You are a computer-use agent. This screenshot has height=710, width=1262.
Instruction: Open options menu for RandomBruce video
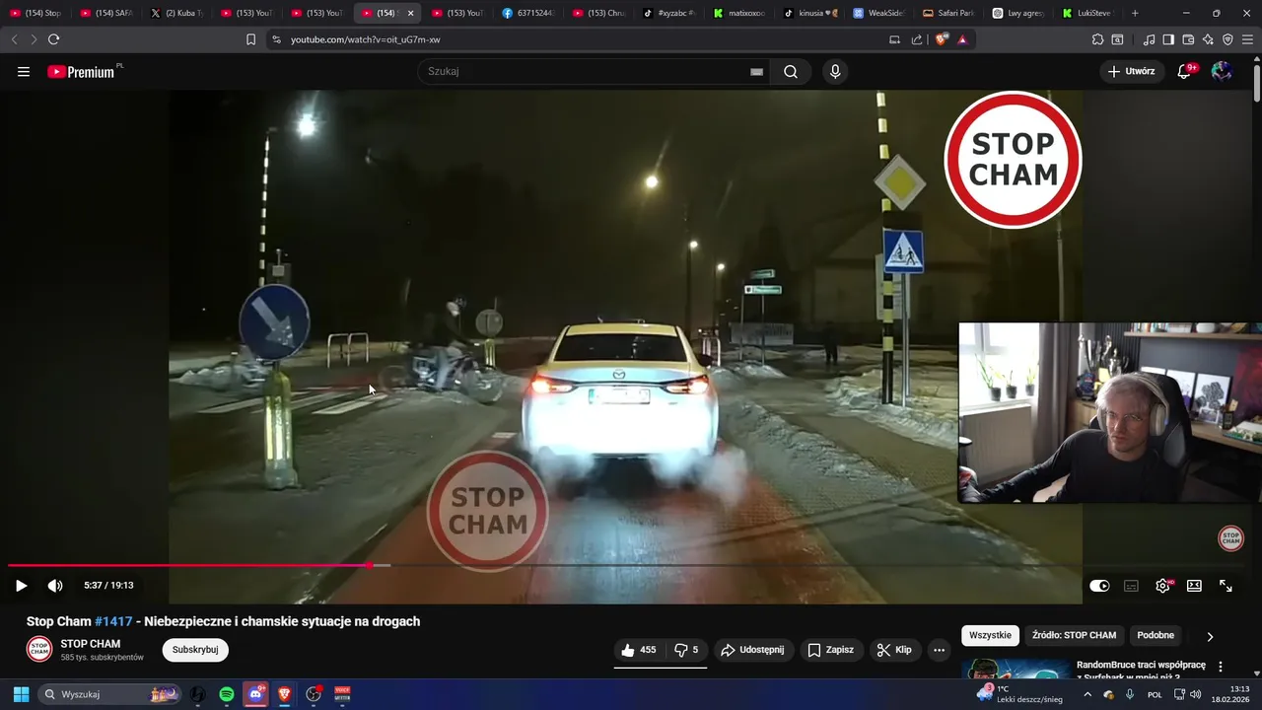click(x=1221, y=667)
